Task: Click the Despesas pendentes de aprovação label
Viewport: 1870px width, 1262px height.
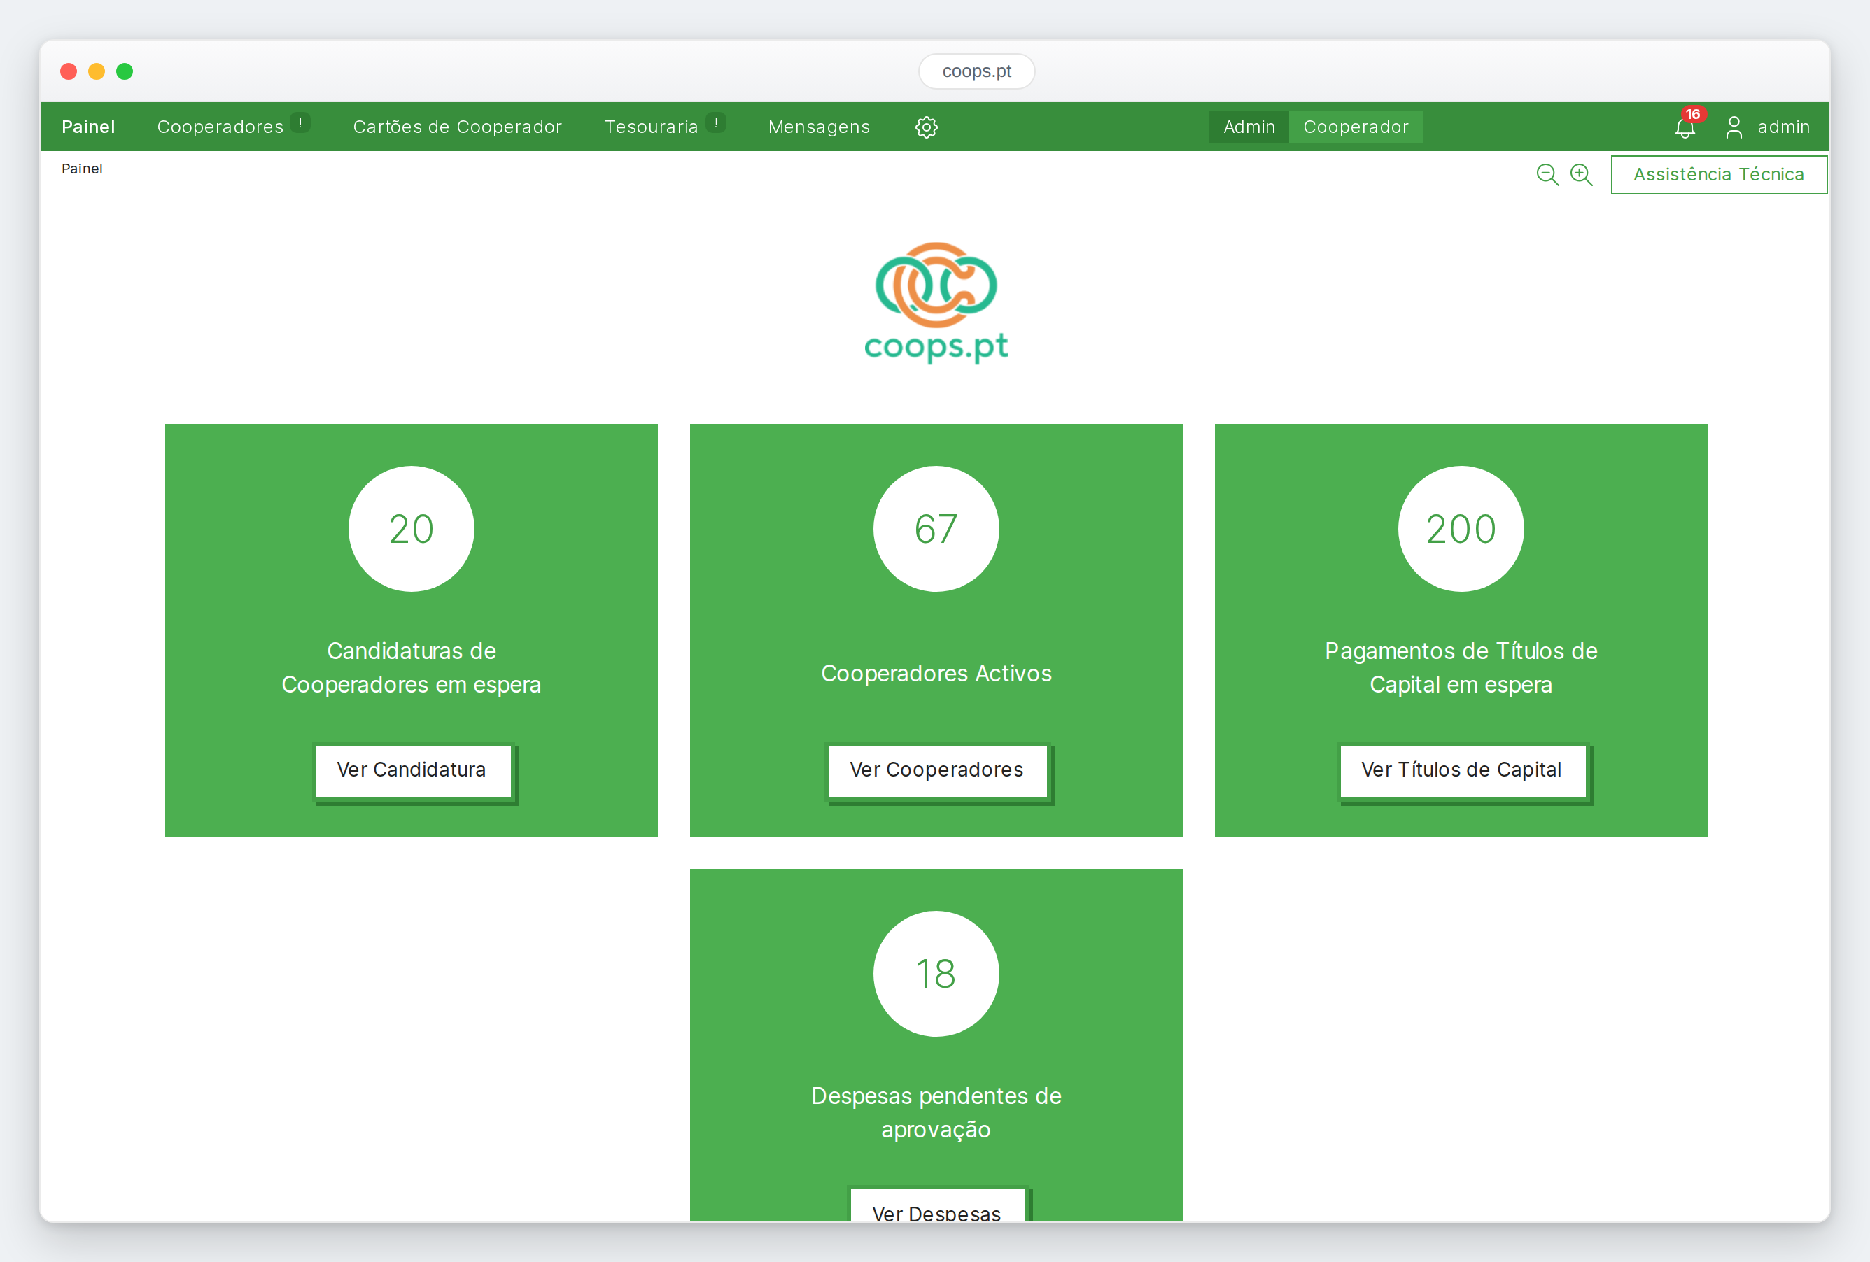Action: [x=936, y=1112]
